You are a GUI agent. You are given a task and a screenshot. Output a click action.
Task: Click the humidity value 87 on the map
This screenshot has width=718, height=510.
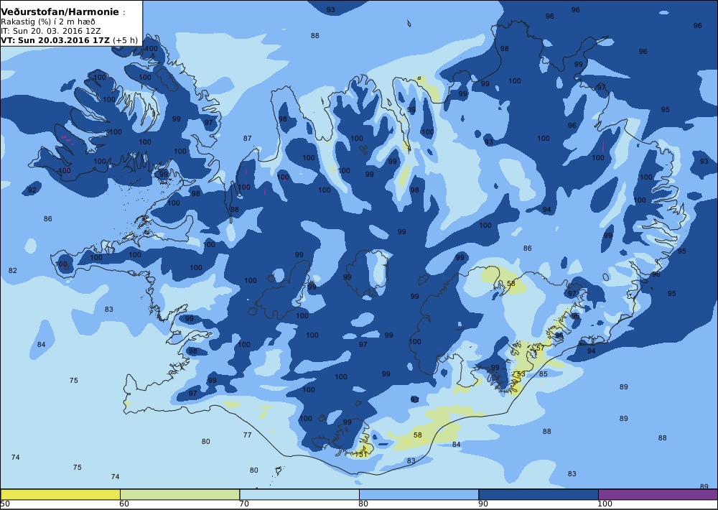[247, 138]
